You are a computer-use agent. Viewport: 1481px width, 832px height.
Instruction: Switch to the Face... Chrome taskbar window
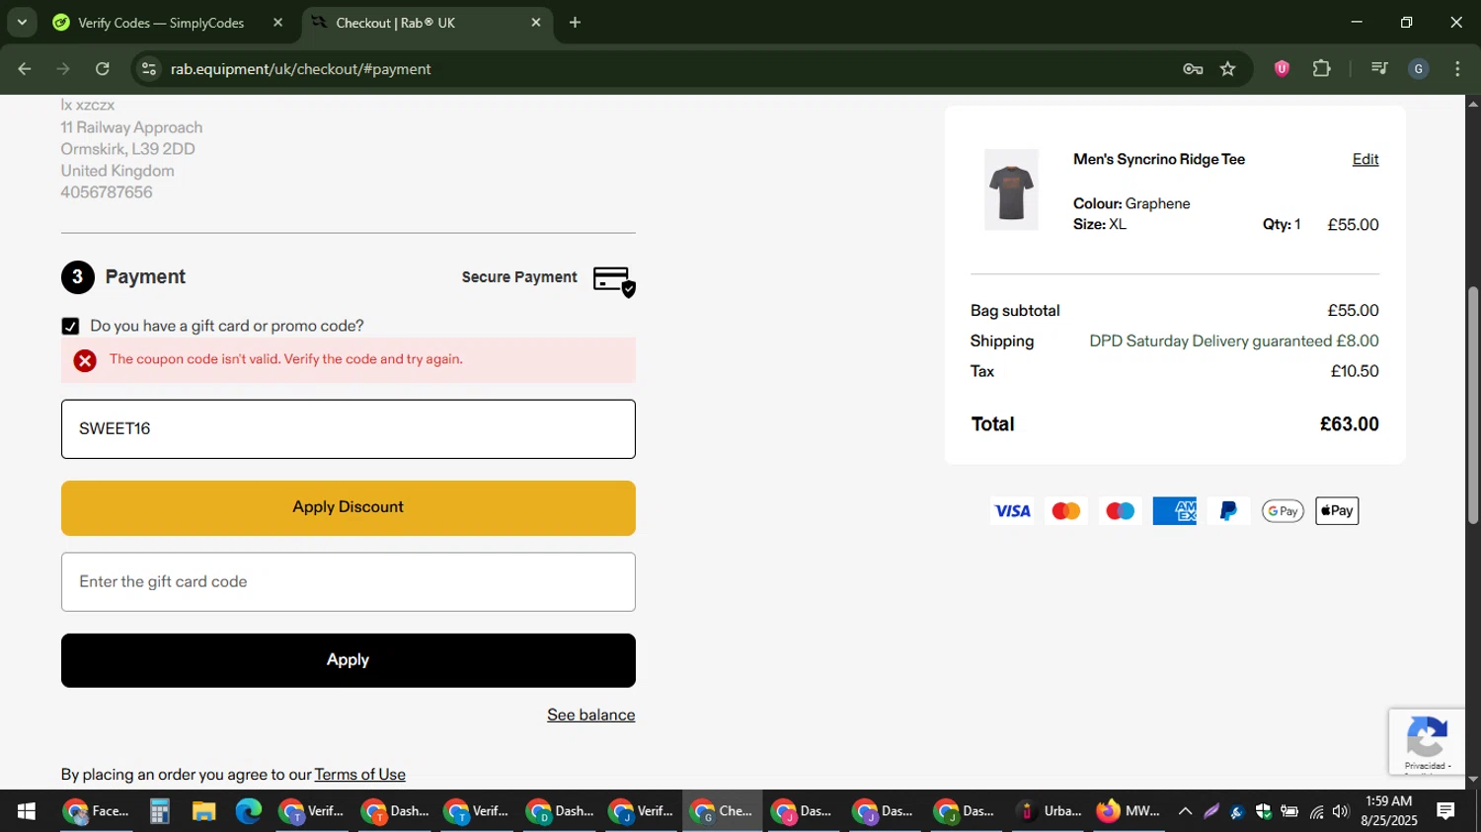[96, 811]
